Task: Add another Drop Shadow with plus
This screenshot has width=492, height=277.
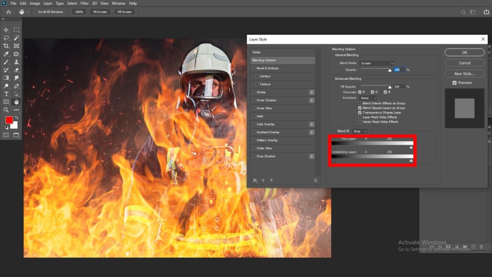Action: click(311, 156)
